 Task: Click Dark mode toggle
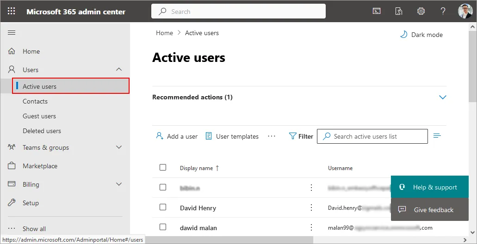421,35
